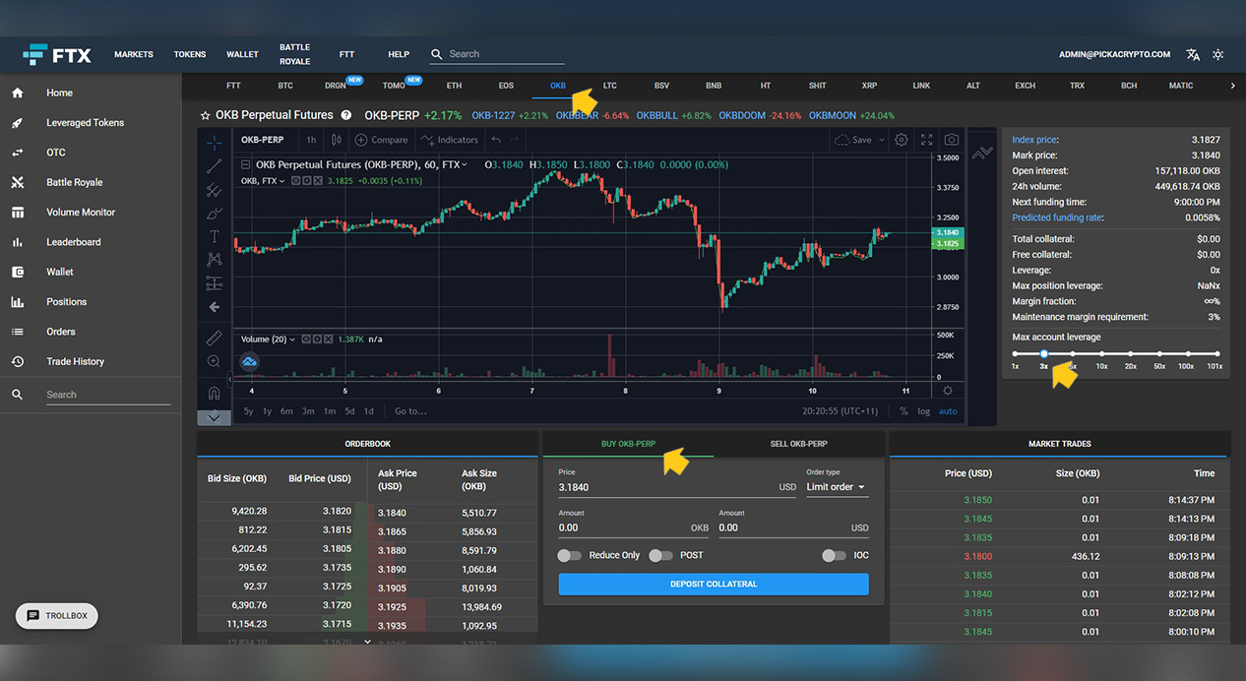Undo the last chart action
The image size is (1246, 681).
coord(496,140)
